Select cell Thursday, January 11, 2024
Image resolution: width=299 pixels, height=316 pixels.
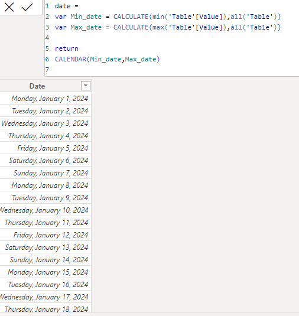click(x=45, y=223)
